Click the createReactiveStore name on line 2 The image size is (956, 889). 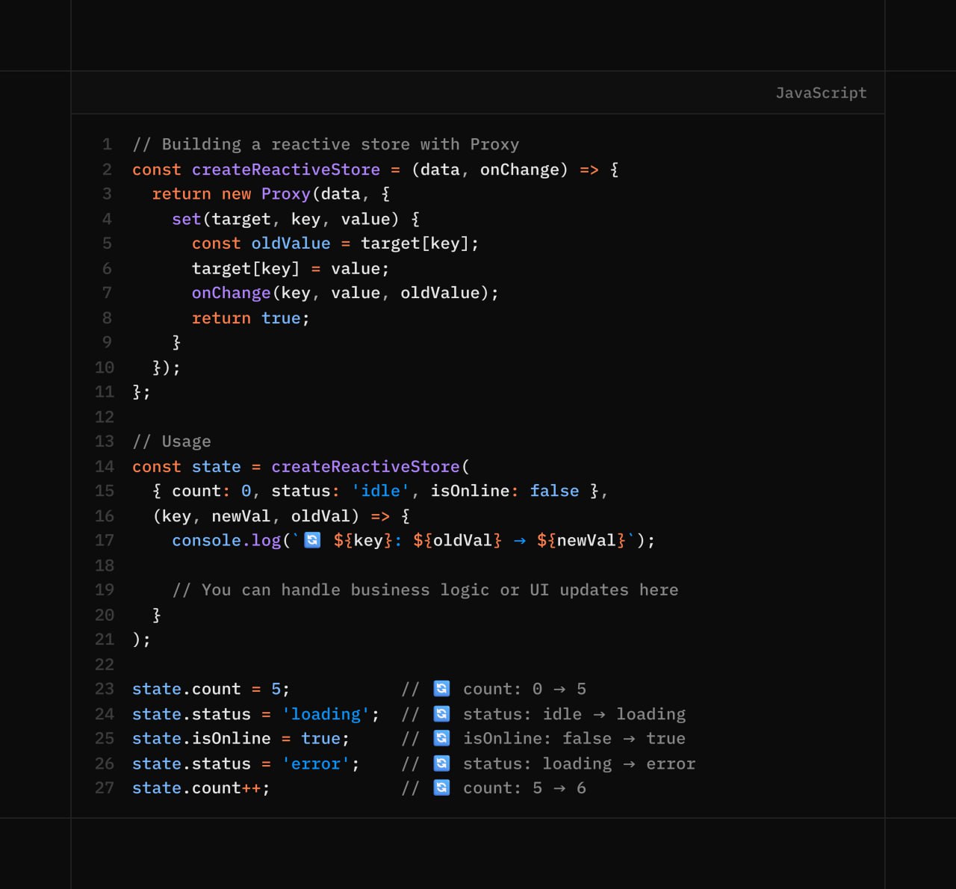pyautogui.click(x=285, y=170)
